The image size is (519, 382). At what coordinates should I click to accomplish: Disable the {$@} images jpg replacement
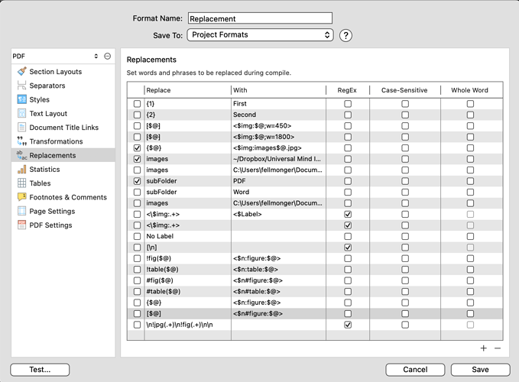click(x=137, y=148)
